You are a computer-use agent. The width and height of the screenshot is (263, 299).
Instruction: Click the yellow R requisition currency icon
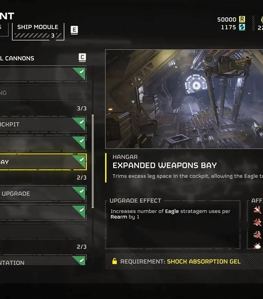242,19
